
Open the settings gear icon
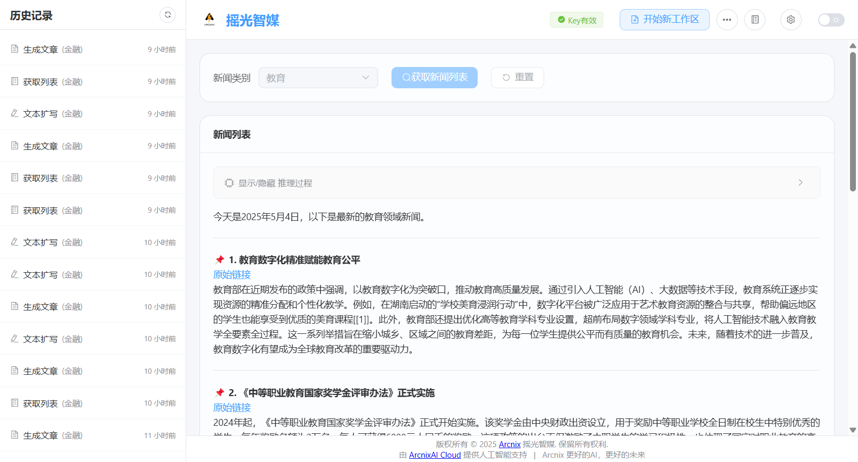790,20
